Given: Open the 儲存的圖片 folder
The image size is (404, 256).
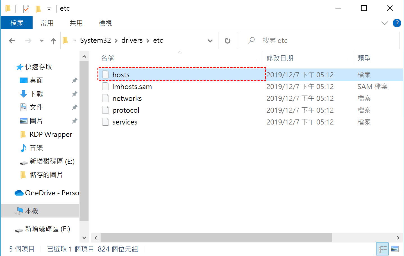Looking at the screenshot, I should coord(46,175).
